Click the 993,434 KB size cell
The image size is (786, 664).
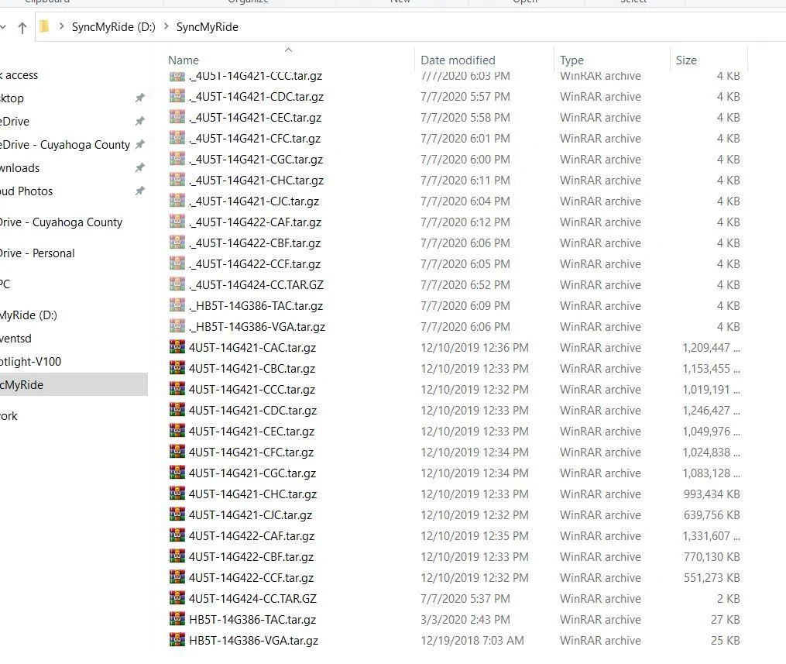[x=712, y=494]
